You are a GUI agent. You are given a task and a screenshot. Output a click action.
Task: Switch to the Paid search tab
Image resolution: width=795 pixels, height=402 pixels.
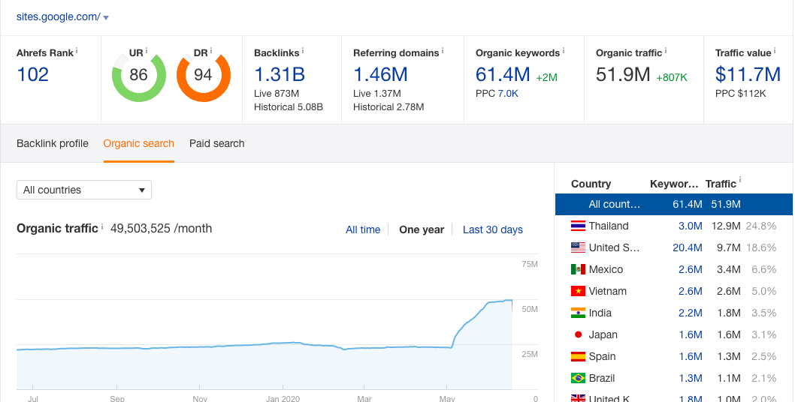coord(217,143)
